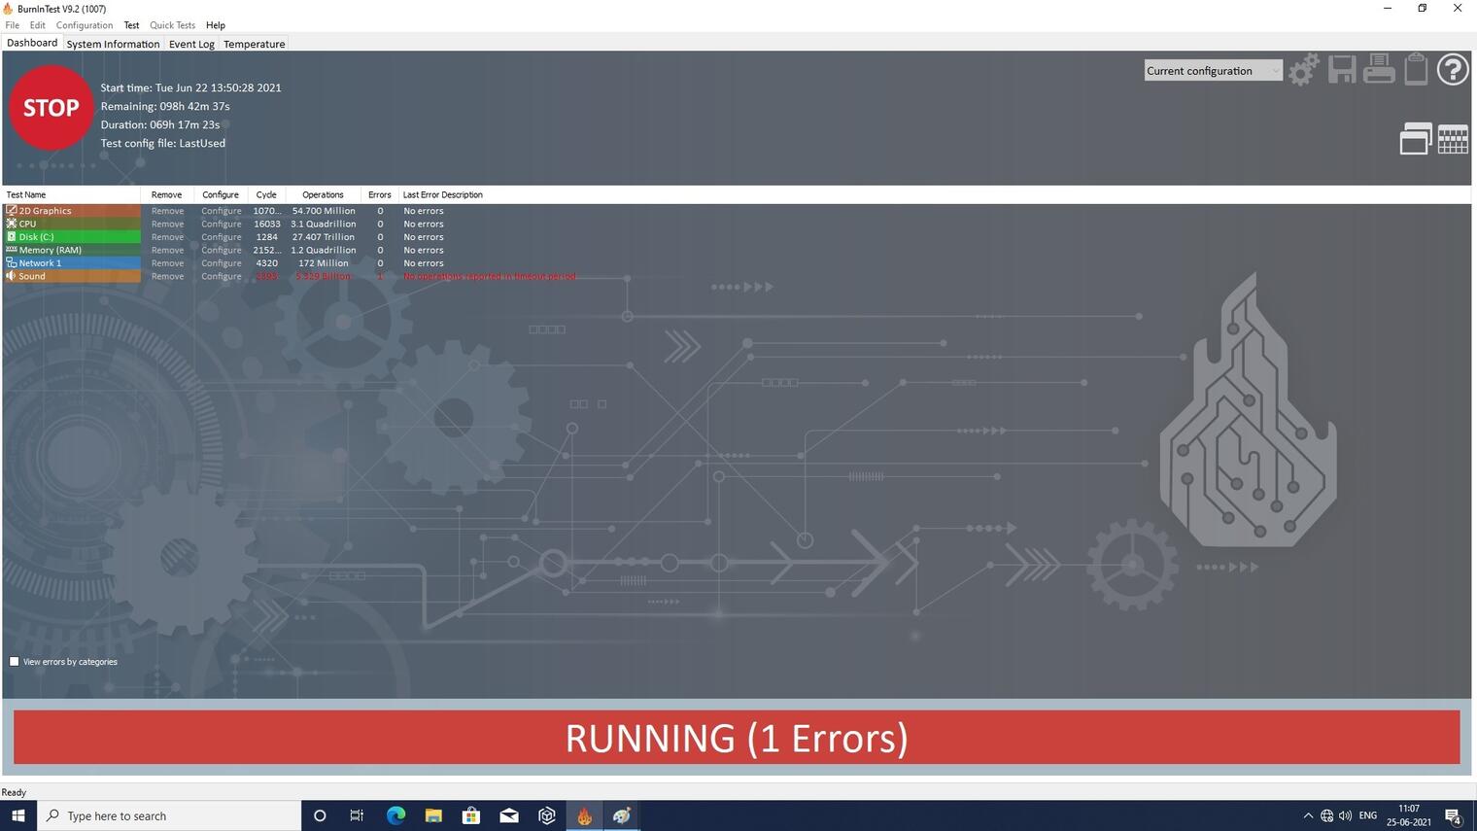Click the Last Error Description column header
The height and width of the screenshot is (831, 1477).
pyautogui.click(x=443, y=194)
